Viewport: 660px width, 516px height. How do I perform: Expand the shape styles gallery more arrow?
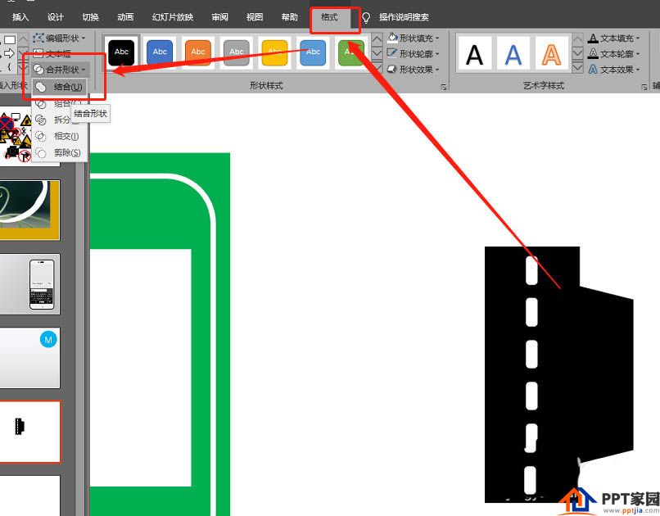(x=377, y=68)
